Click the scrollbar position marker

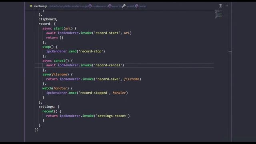(230, 51)
